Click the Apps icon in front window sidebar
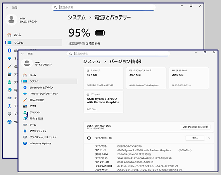Image resolution: width=221 pixels, height=175 pixels. point(25,106)
